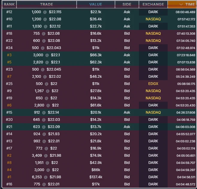Click the EXCHANGE column header
Screen dimensions: 197x189
[x=153, y=4]
